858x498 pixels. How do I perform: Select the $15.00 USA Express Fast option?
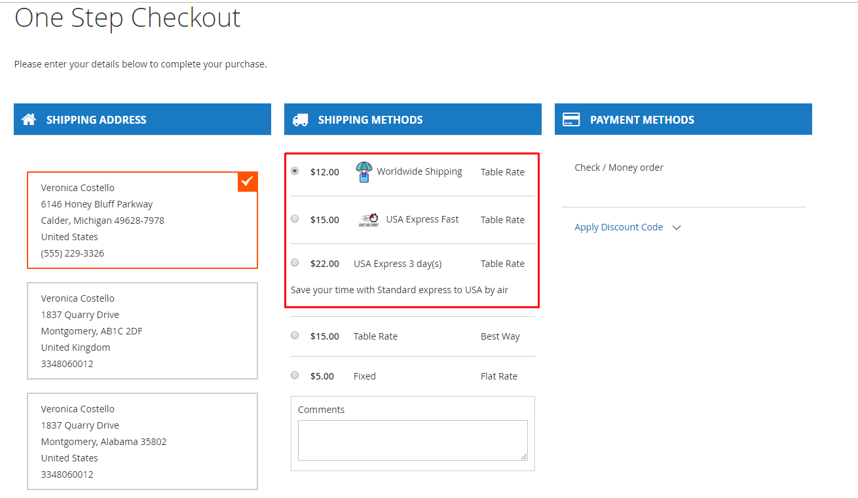295,219
